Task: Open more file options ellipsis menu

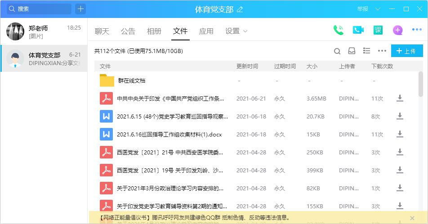Action: pos(382,51)
